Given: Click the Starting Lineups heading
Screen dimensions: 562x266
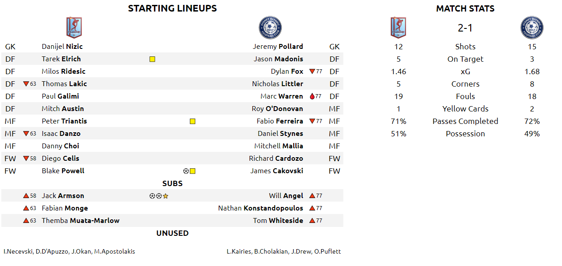Looking at the screenshot, I should coord(172,8).
